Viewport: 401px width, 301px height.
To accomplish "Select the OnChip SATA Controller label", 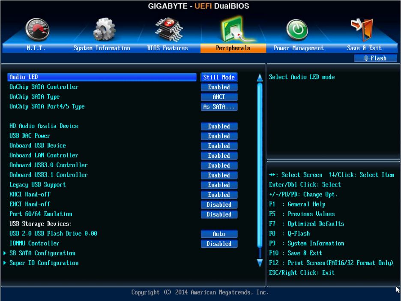I will pos(44,87).
